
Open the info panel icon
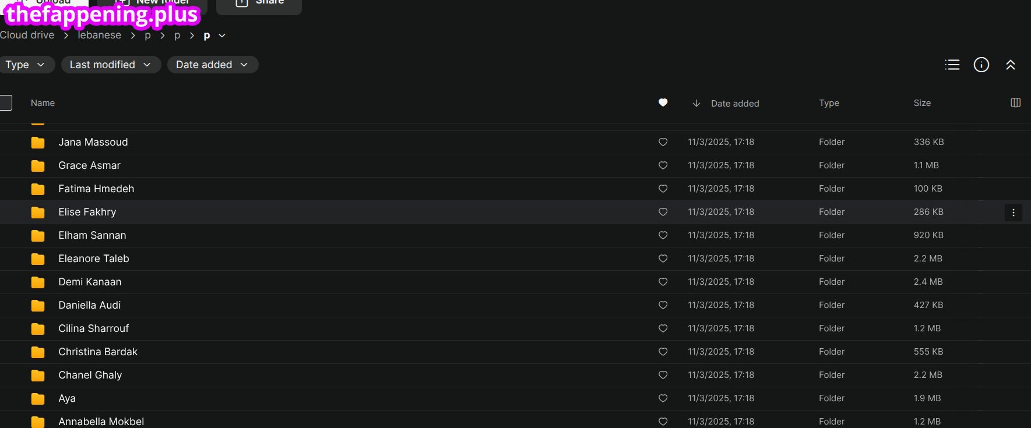(981, 65)
